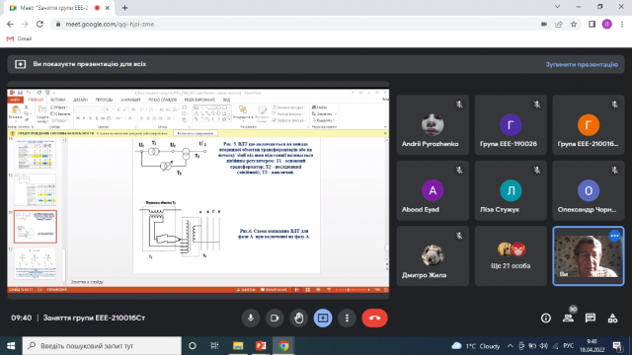The image size is (632, 355).
Task: Open Gmail bookmark
Action: [19, 38]
